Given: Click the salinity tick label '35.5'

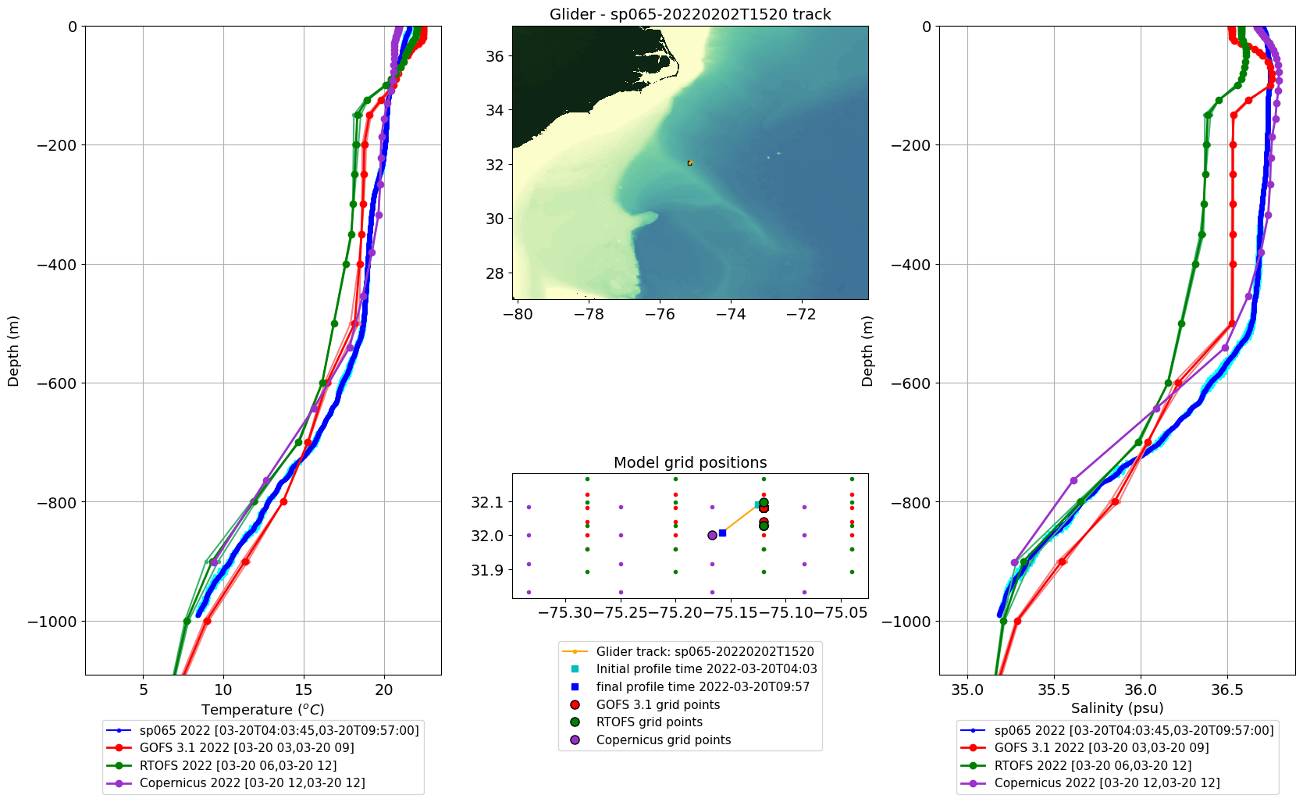Looking at the screenshot, I should (1054, 690).
